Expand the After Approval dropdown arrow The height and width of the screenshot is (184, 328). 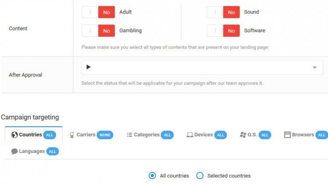point(314,67)
